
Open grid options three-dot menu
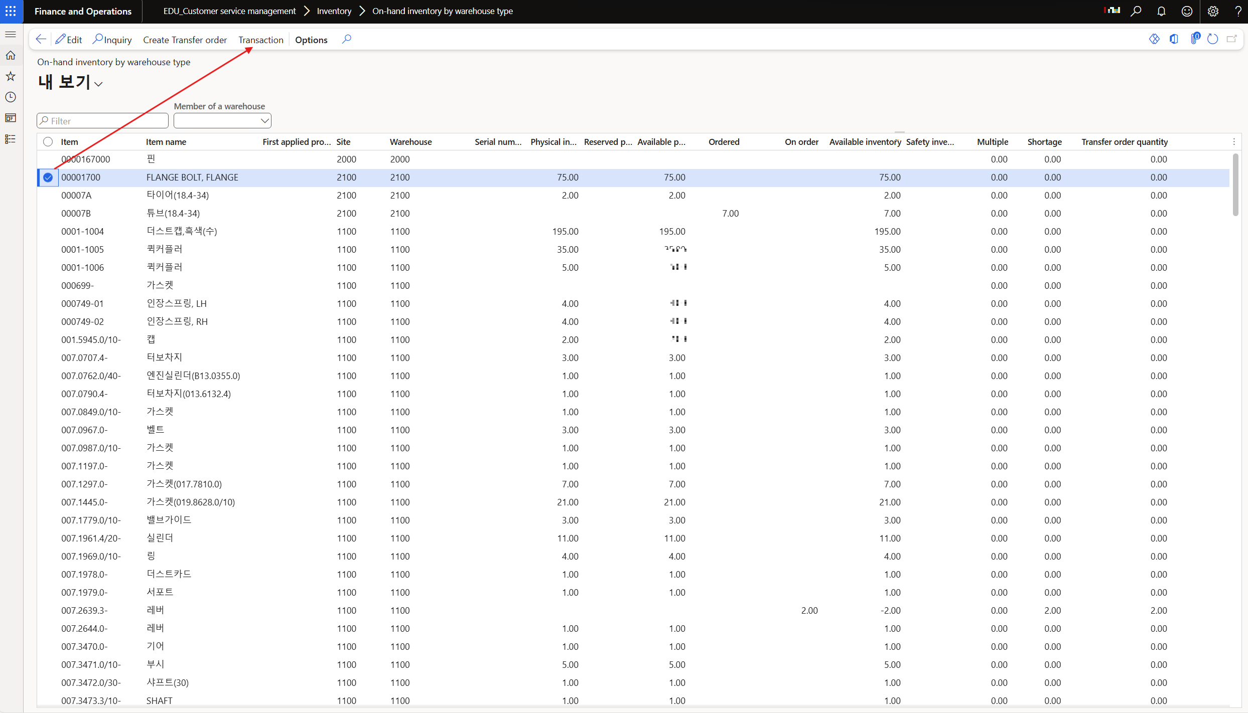pyautogui.click(x=1234, y=142)
